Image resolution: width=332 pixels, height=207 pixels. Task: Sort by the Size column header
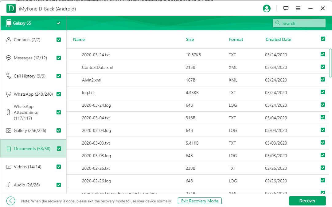coord(190,39)
